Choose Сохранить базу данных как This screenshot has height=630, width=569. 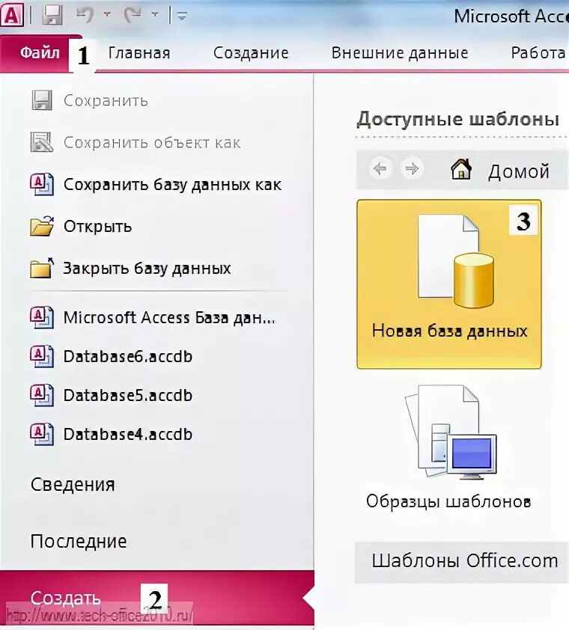pyautogui.click(x=172, y=184)
